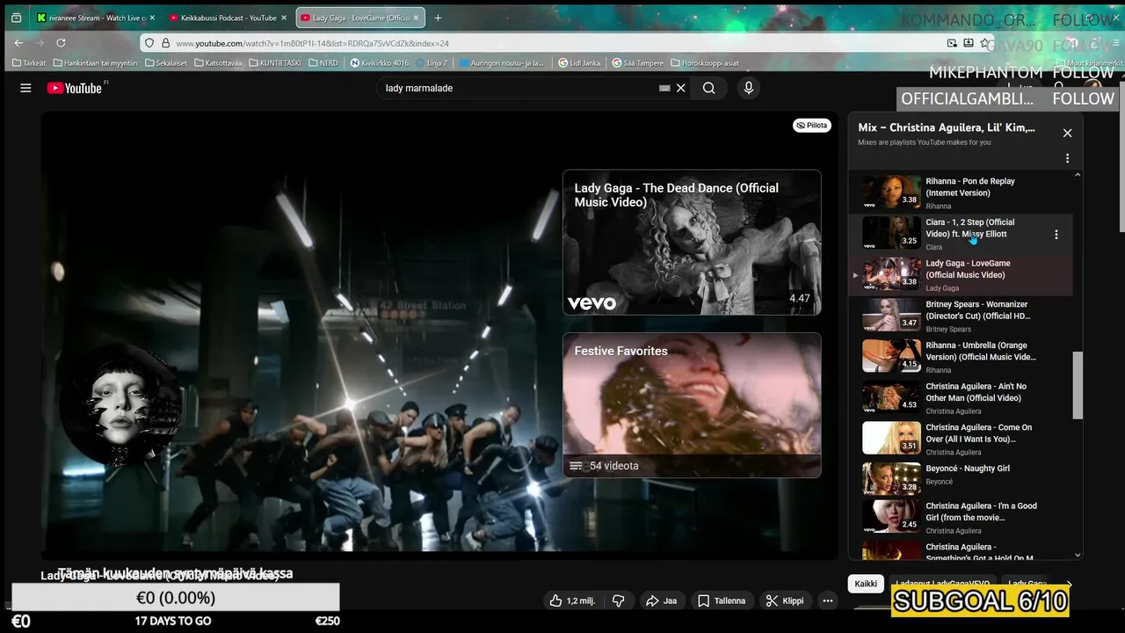The image size is (1125, 633).
Task: Close the Lady Gaga LoveGame tab
Action: point(416,18)
